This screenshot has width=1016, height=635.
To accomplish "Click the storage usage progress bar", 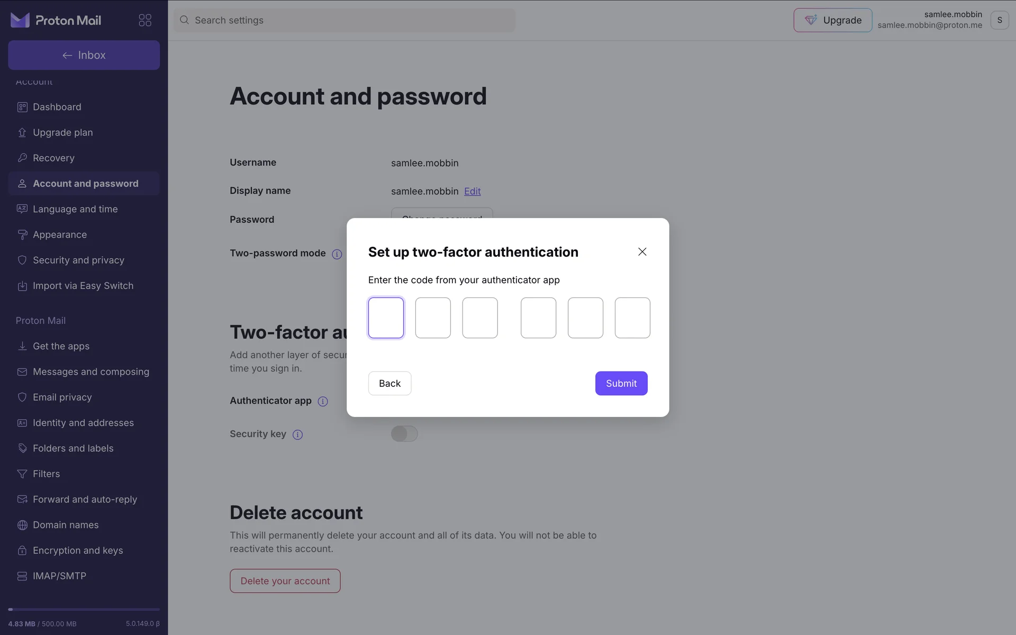I will click(84, 610).
